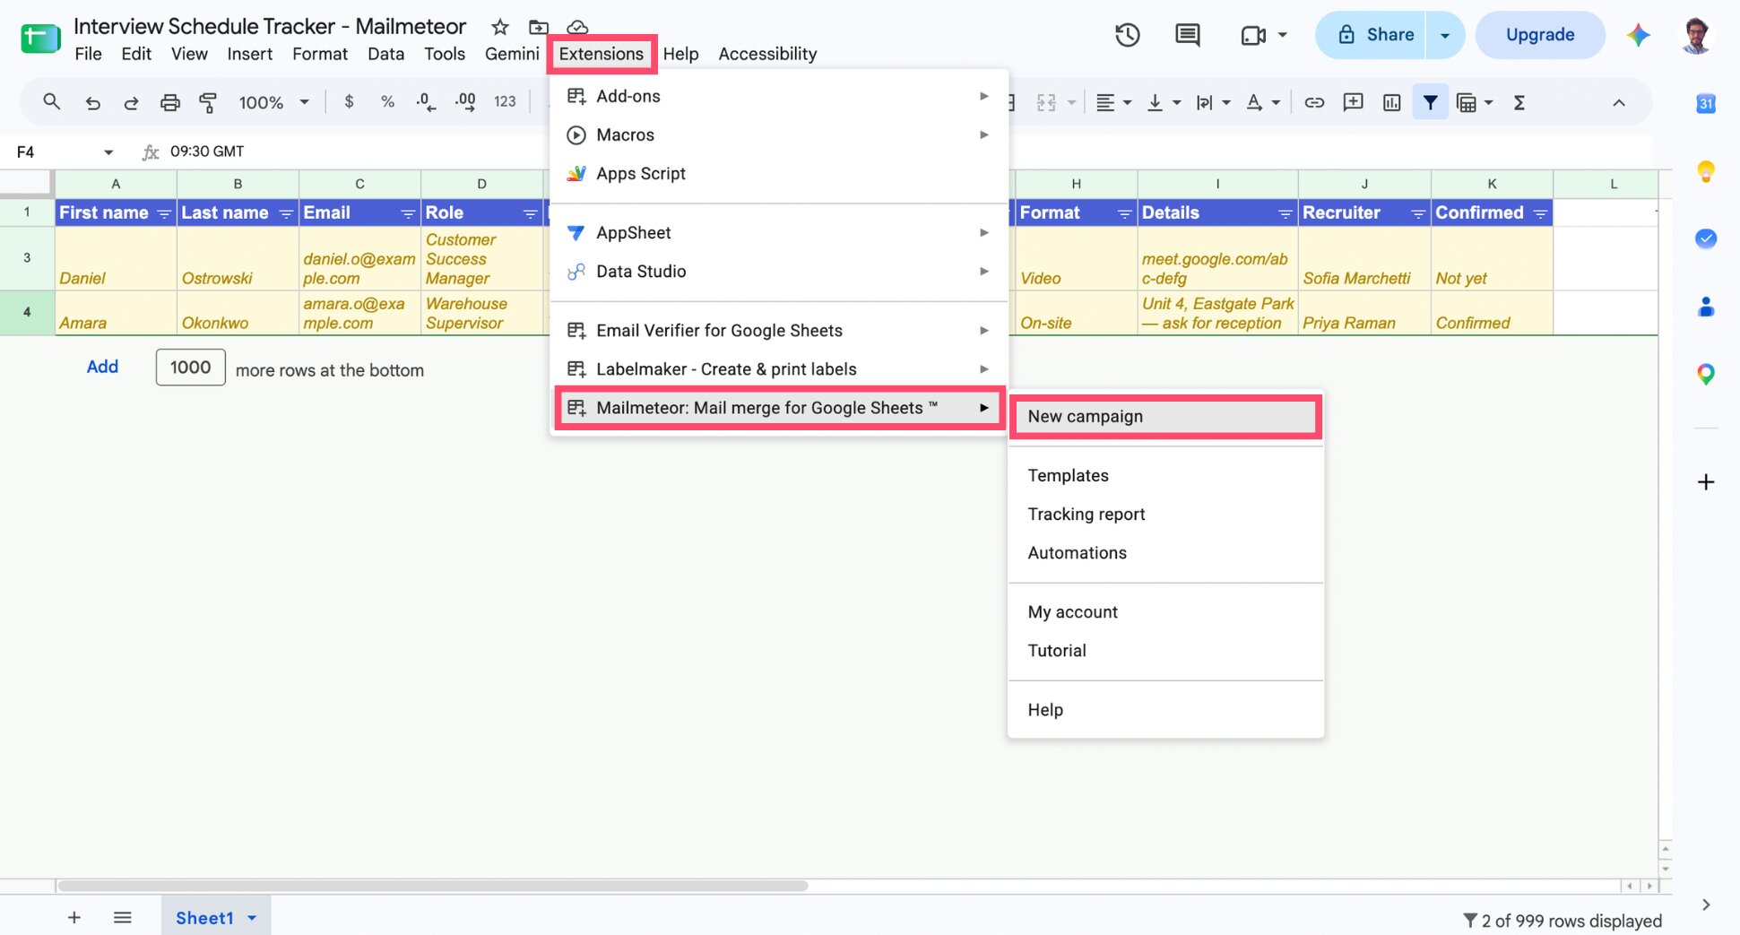Apply currency format with the $ button

(x=349, y=102)
